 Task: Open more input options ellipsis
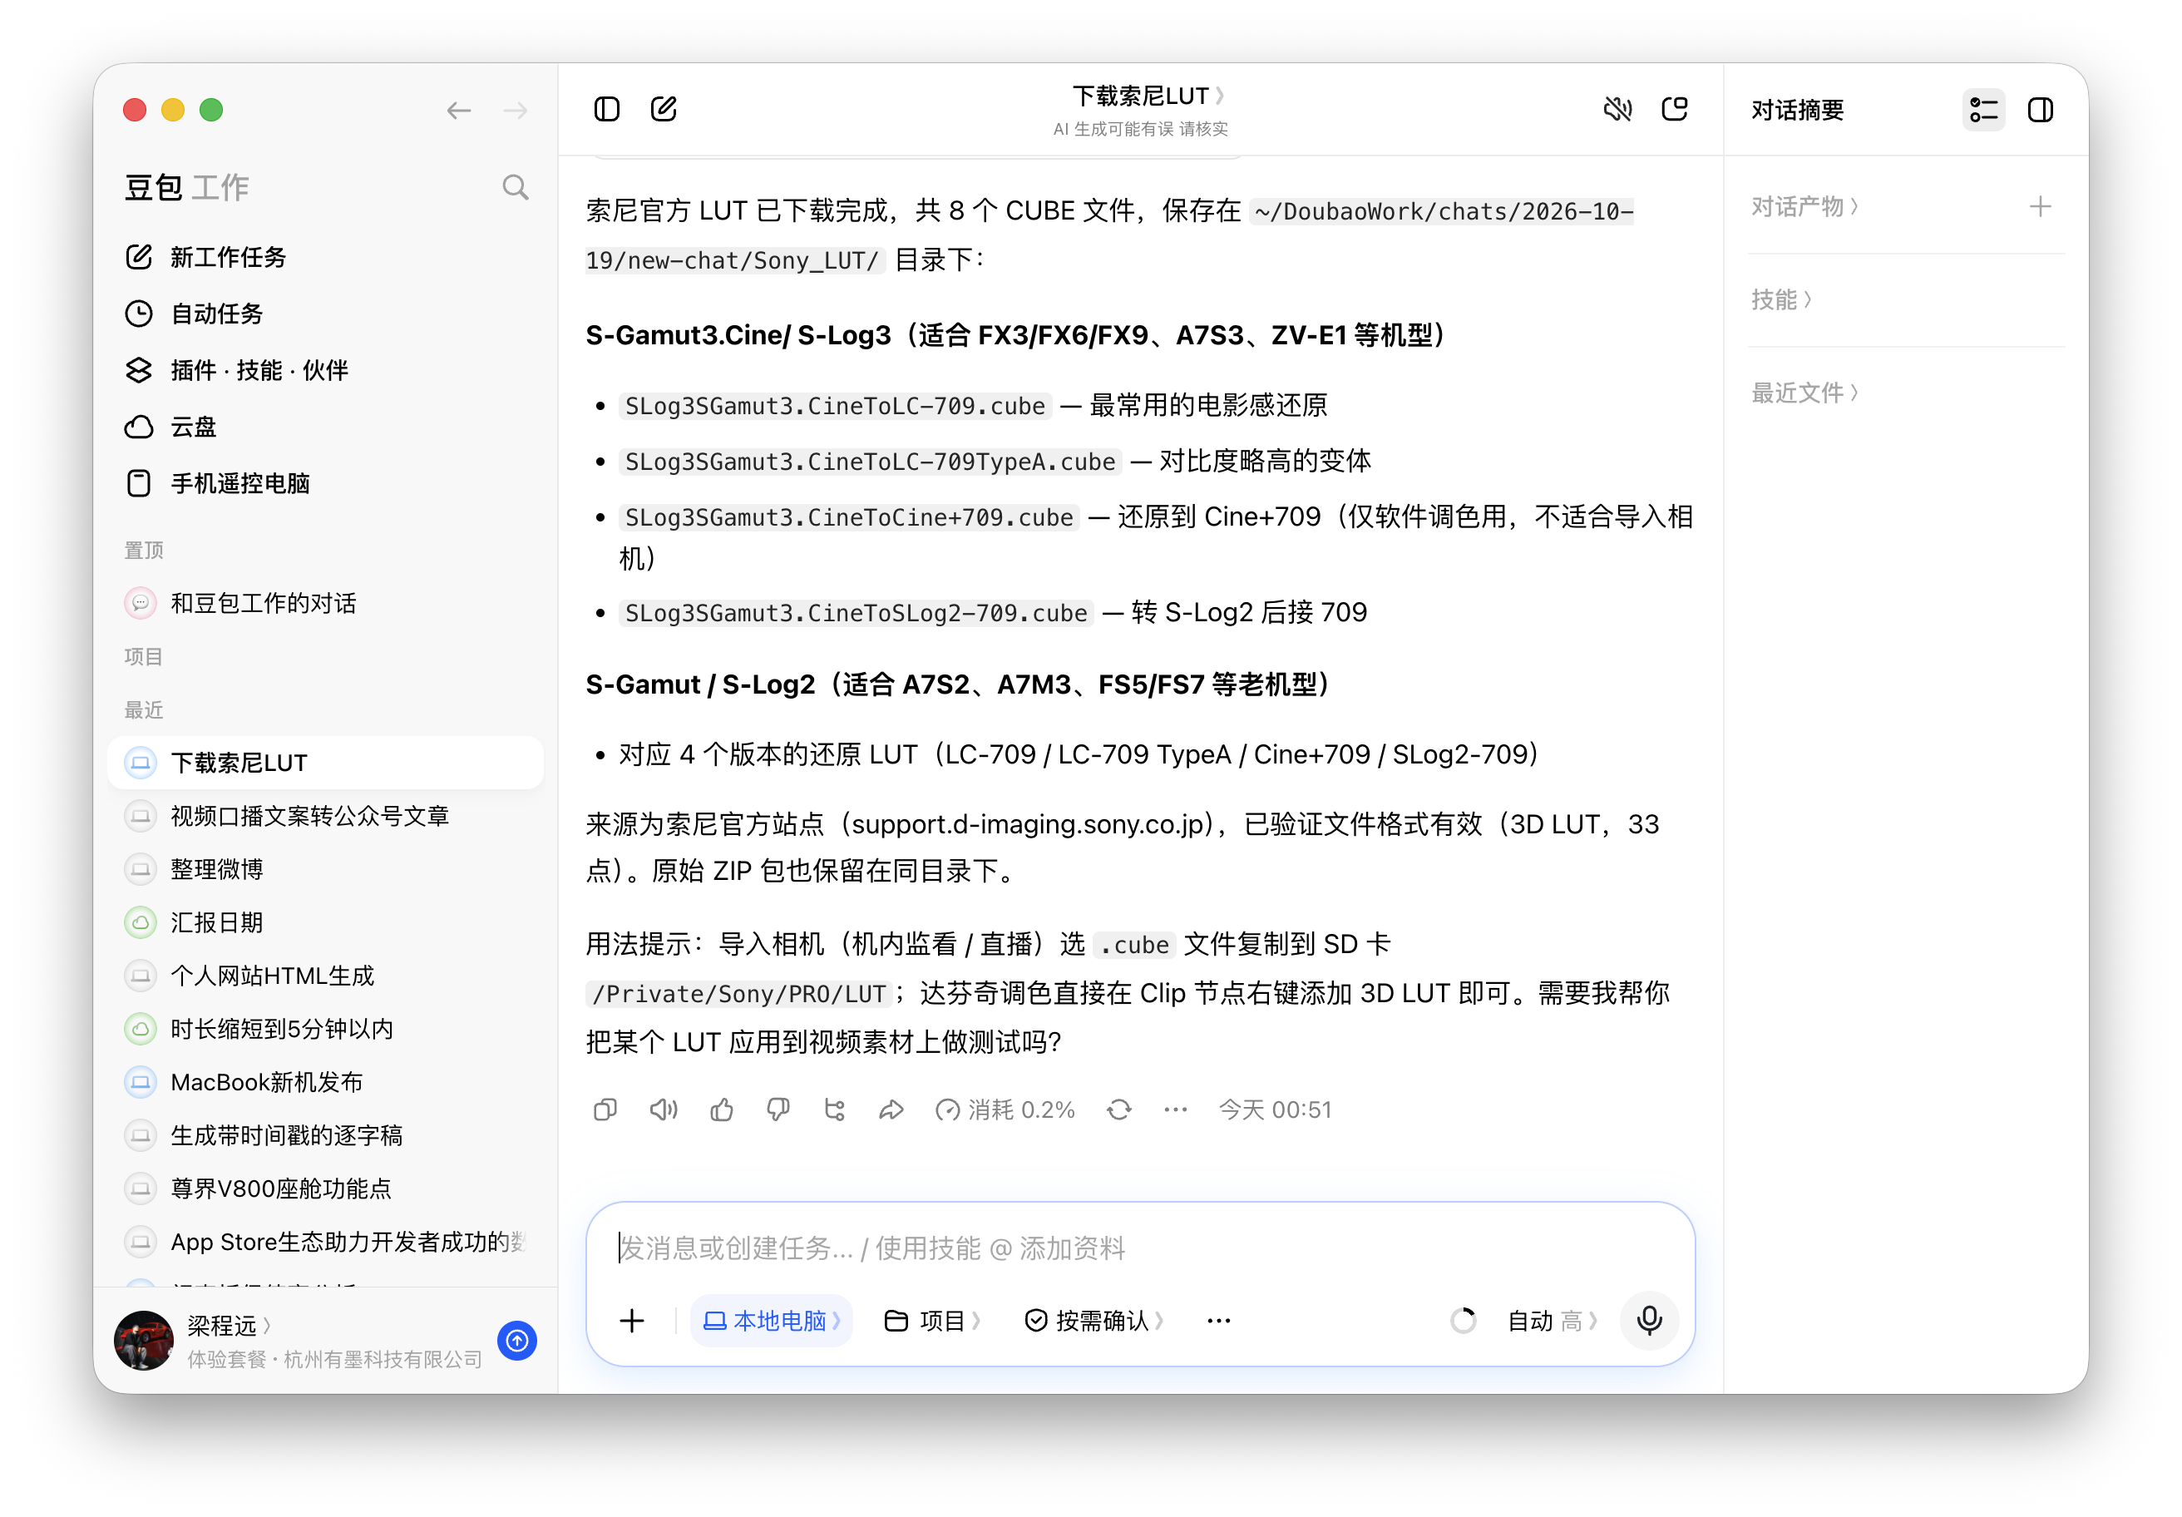(x=1218, y=1320)
